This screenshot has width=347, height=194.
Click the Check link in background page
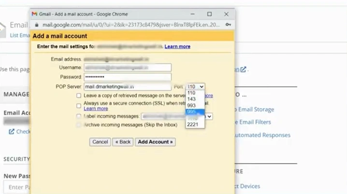click(23, 132)
